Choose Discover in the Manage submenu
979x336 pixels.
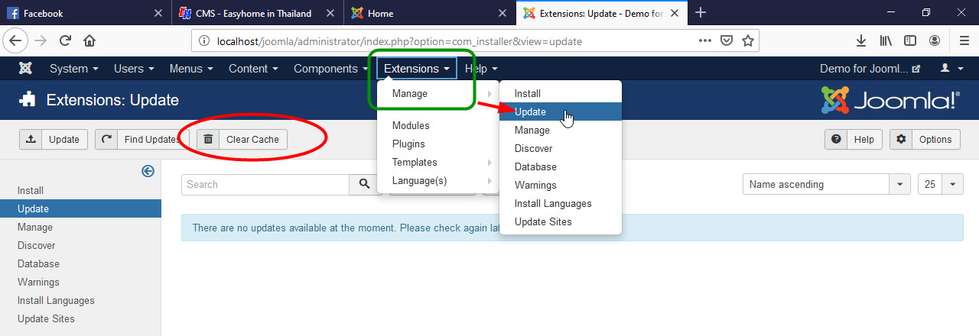(561, 148)
